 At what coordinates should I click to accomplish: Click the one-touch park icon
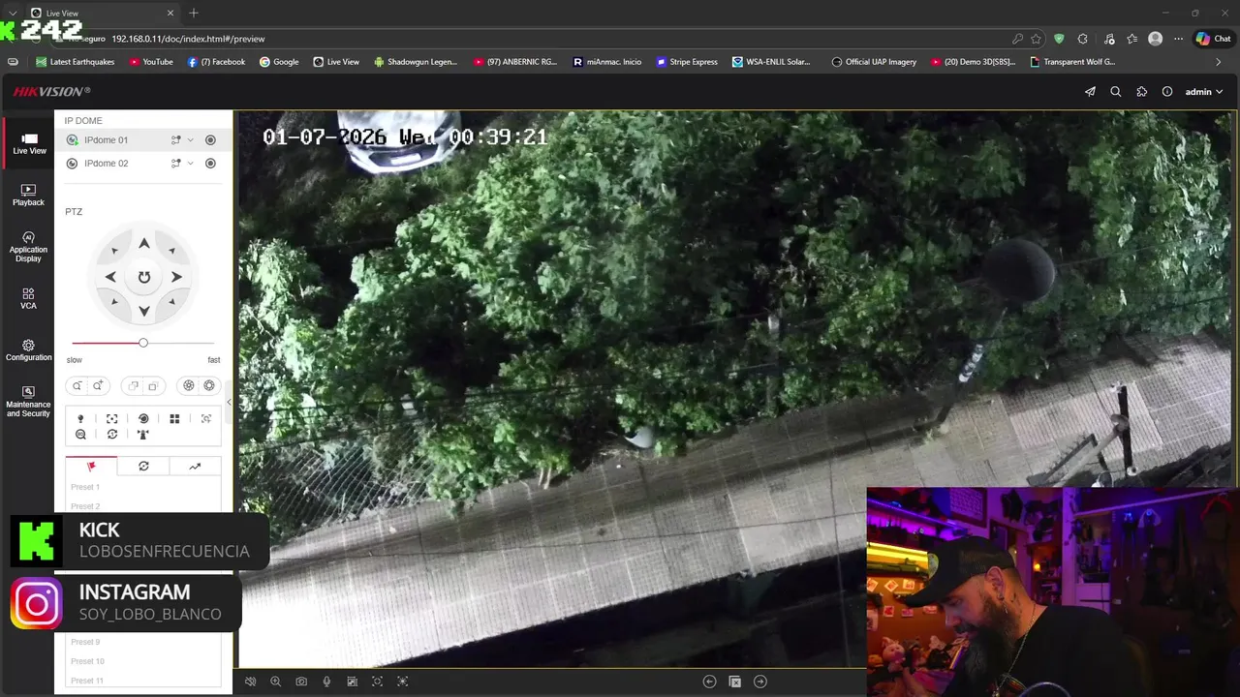pos(143,435)
